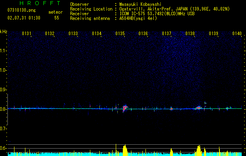Click the date stamp 02.07.31 01:30
The width and height of the screenshot is (246, 156).
[24, 18]
